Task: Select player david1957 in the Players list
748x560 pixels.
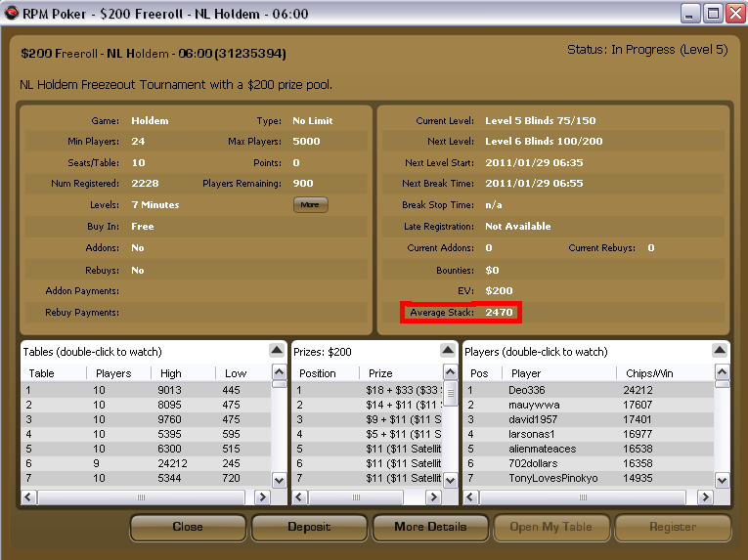Action: click(x=589, y=419)
